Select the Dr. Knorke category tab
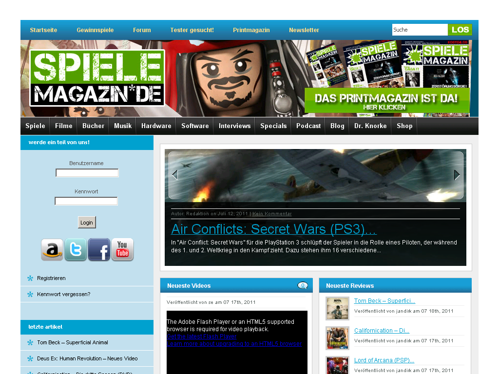 click(x=370, y=126)
